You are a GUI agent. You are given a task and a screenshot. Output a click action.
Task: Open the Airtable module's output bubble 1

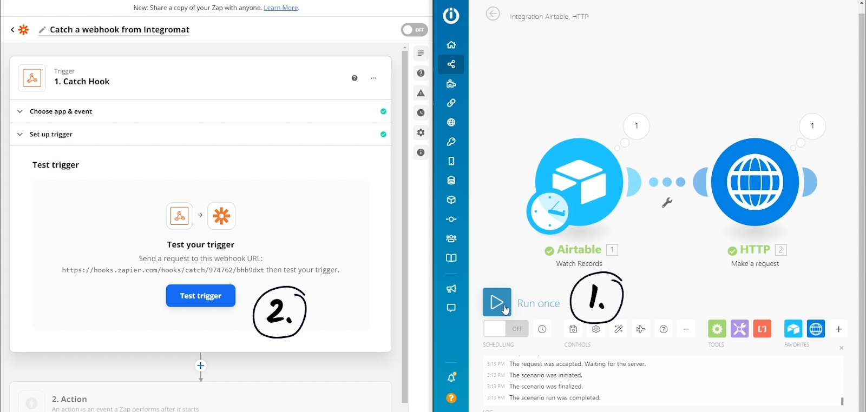637,126
